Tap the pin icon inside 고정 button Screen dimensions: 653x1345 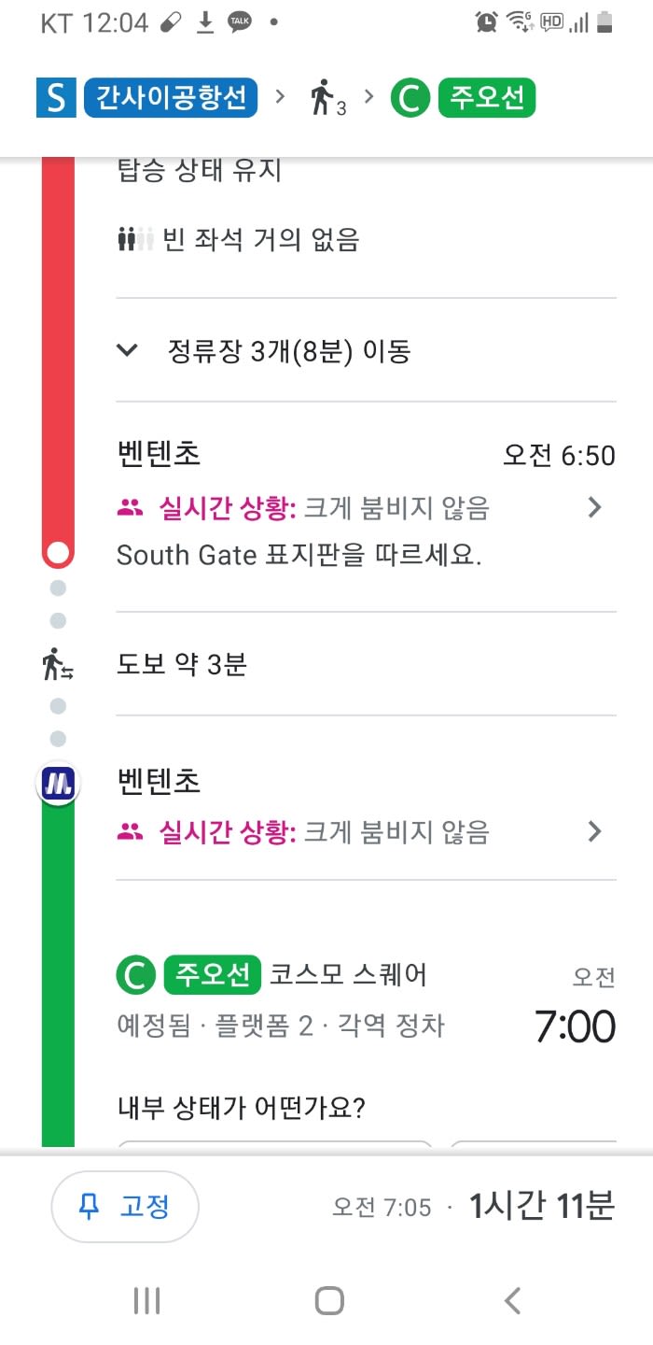click(90, 1207)
